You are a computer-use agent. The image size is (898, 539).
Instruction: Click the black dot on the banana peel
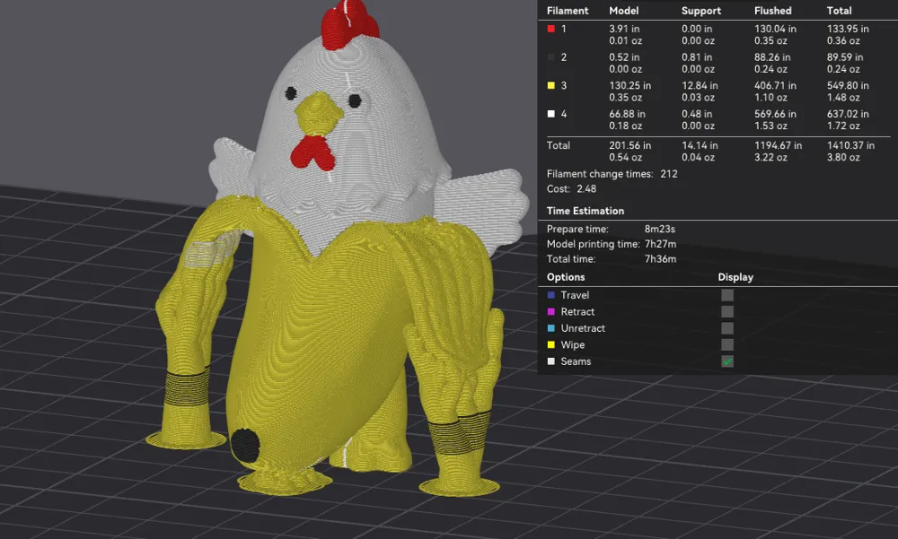(x=245, y=445)
